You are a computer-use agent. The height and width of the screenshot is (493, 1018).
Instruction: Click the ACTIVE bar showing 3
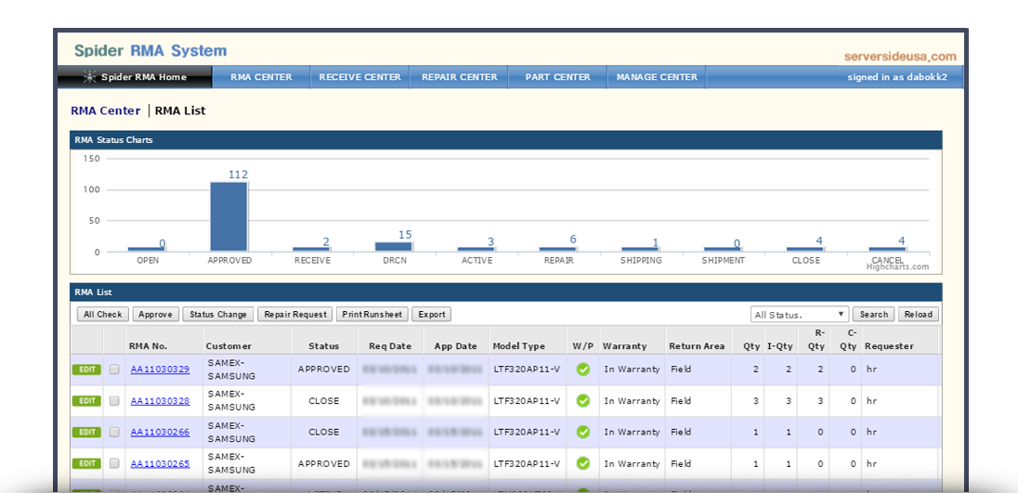(x=476, y=249)
